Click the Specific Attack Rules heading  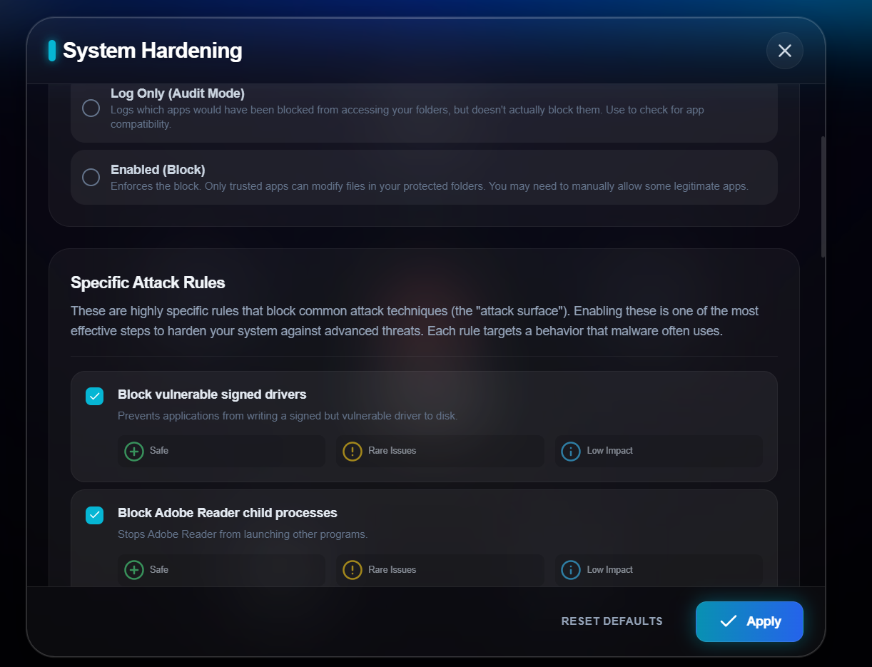tap(148, 282)
